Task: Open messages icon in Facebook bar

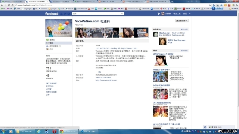Action: 65,14
